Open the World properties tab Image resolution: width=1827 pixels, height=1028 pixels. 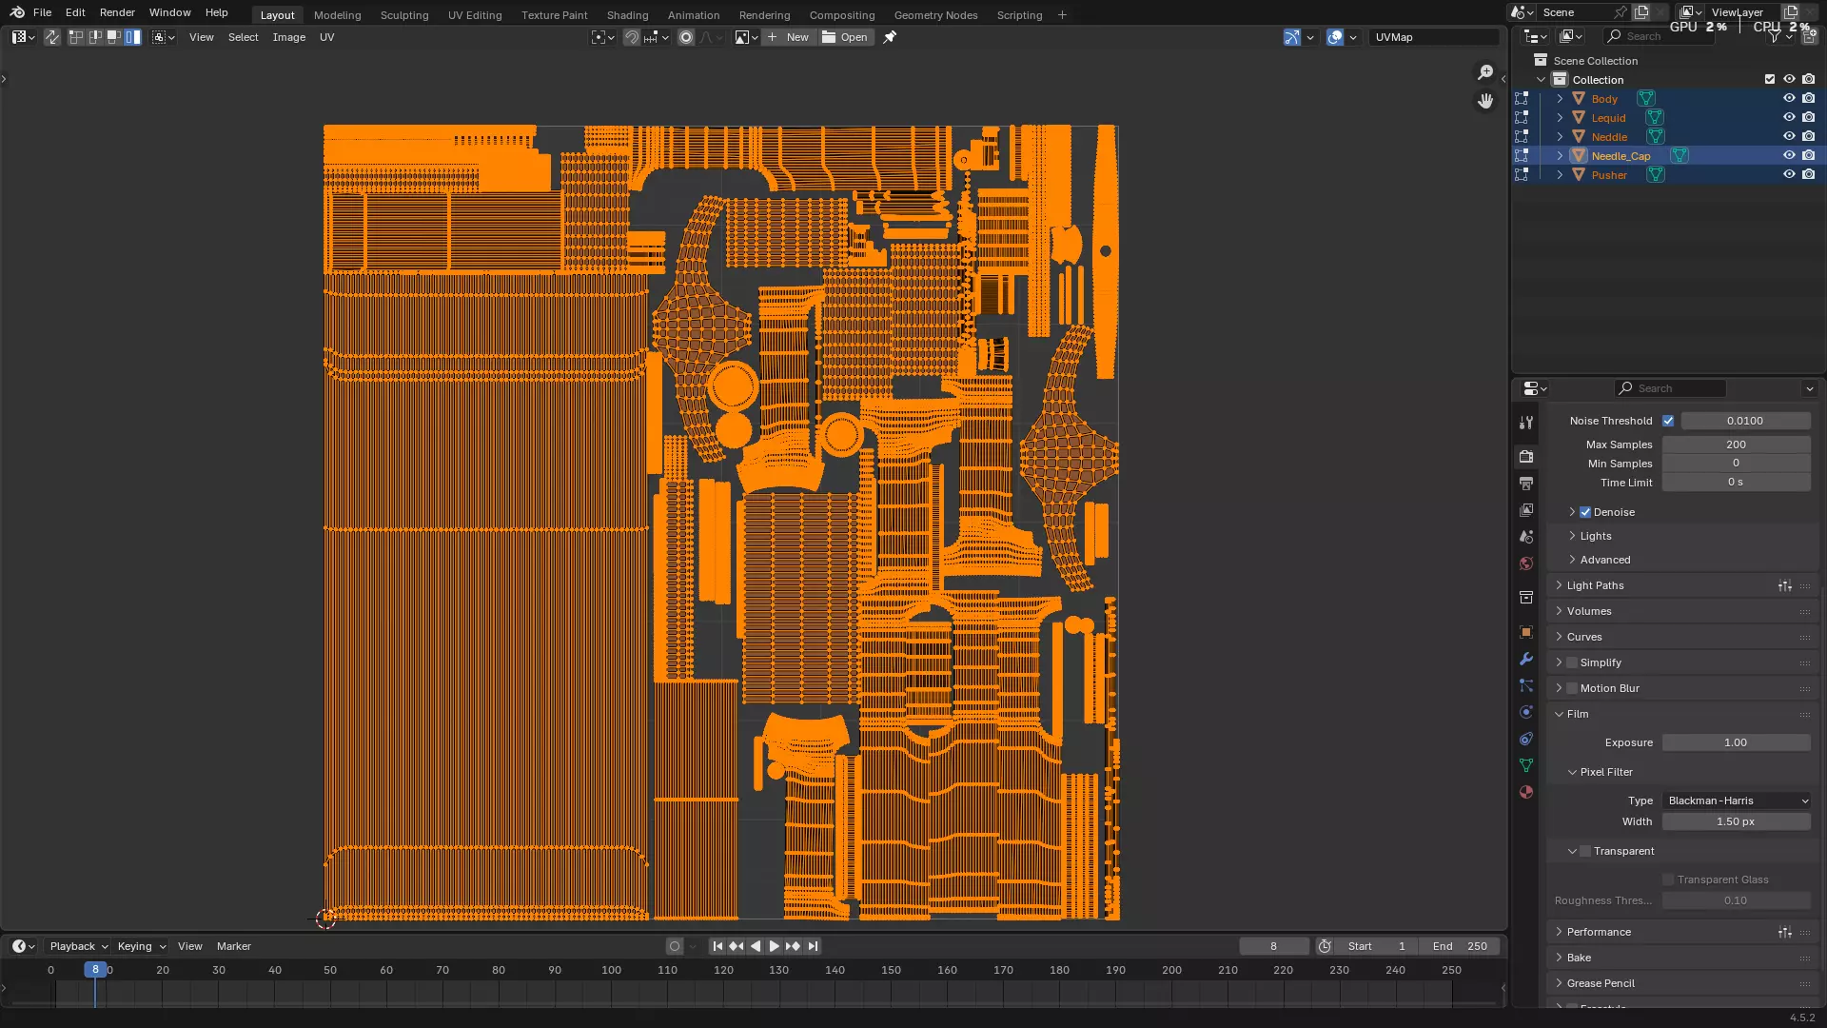point(1526,563)
